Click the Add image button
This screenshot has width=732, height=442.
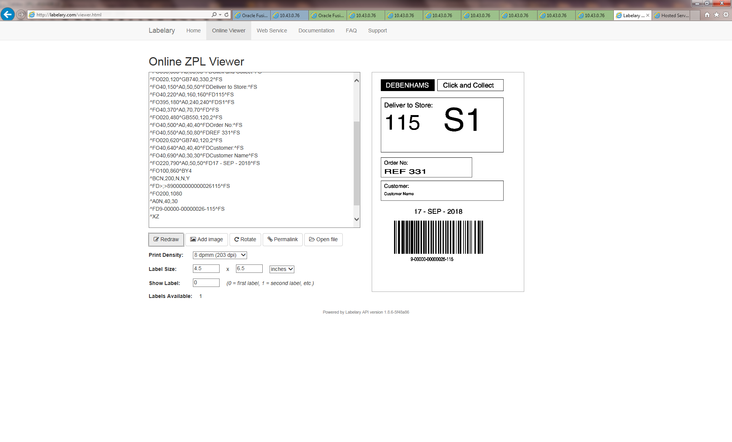207,239
